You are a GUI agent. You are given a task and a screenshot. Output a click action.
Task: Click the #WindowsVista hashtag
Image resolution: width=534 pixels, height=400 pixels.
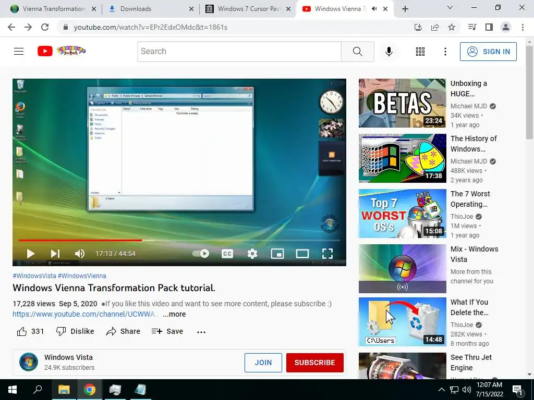tap(34, 276)
